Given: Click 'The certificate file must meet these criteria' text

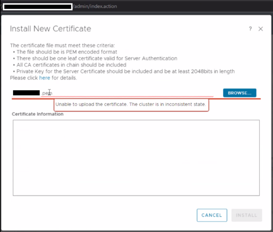Looking at the screenshot, I should pyautogui.click(x=62, y=45).
